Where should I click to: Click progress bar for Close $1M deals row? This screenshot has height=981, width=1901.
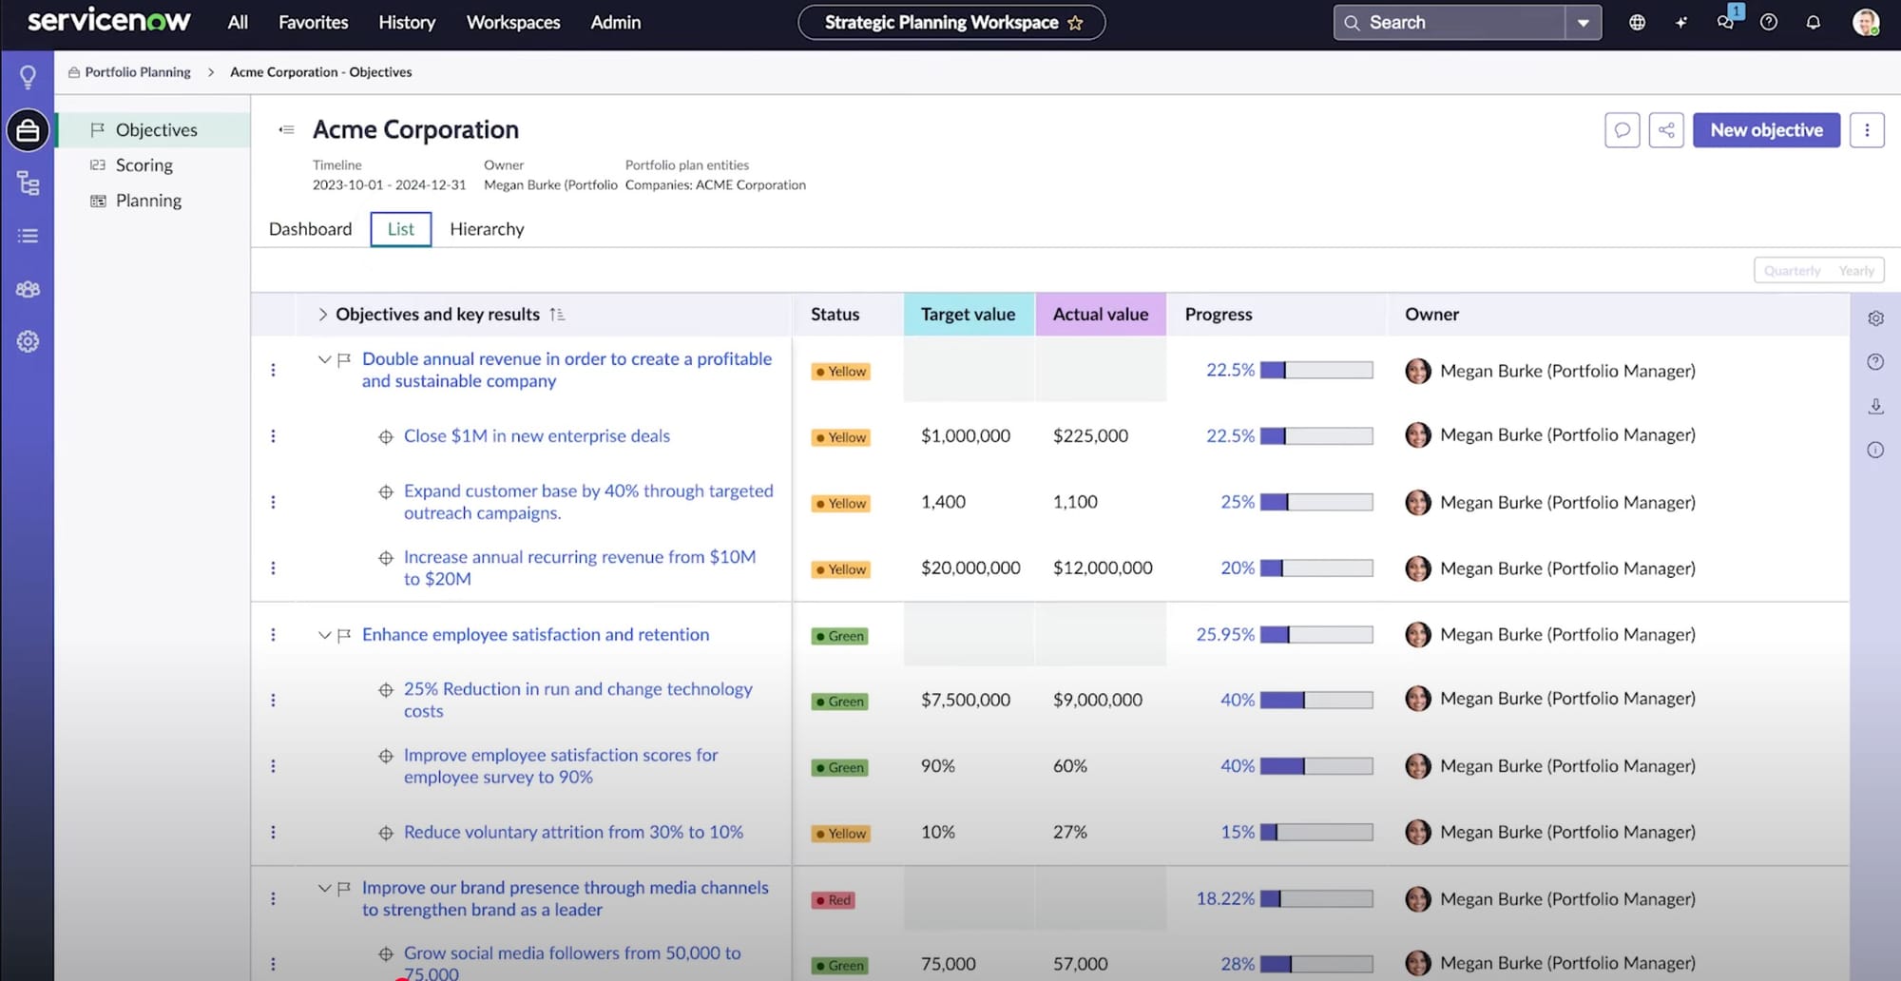click(x=1316, y=436)
